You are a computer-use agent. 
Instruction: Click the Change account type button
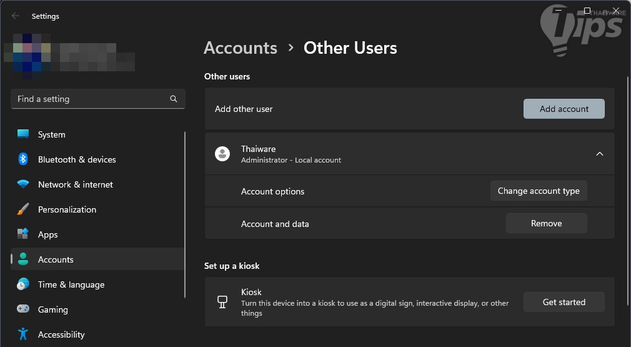coord(539,191)
